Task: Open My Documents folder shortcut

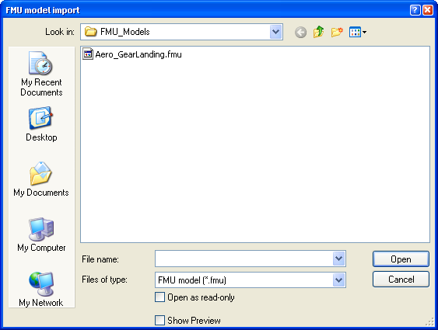Action: tap(41, 179)
